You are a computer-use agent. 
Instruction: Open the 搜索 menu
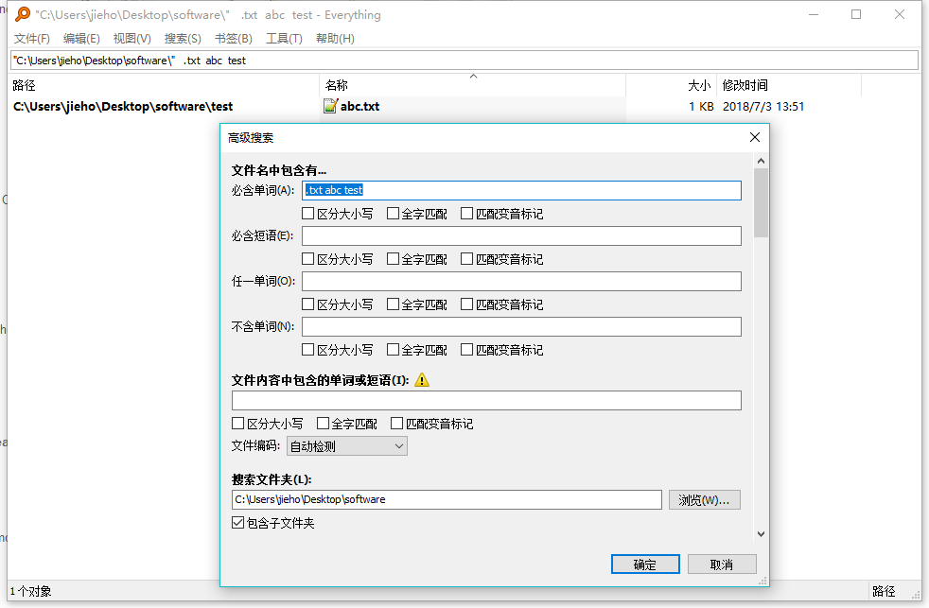click(x=181, y=38)
